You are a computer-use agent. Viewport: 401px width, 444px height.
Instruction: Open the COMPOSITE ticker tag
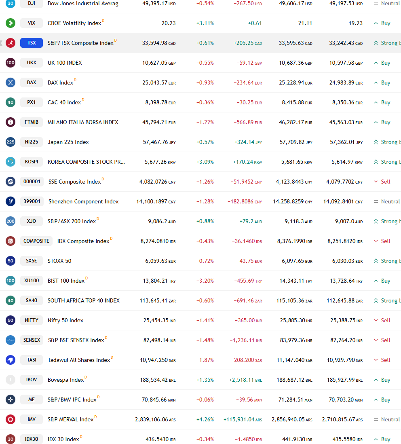36,241
